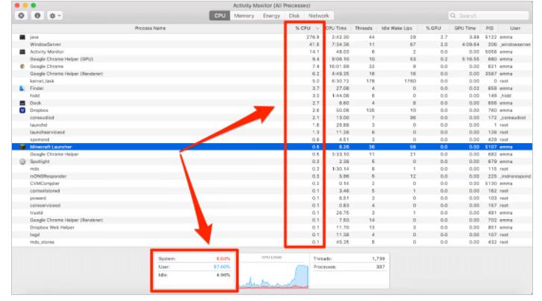Screen dimensions: 542x301
Task: Select the Dropbox Web Helper row
Action: tap(272, 227)
